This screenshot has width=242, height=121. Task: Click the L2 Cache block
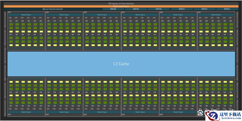point(121,64)
